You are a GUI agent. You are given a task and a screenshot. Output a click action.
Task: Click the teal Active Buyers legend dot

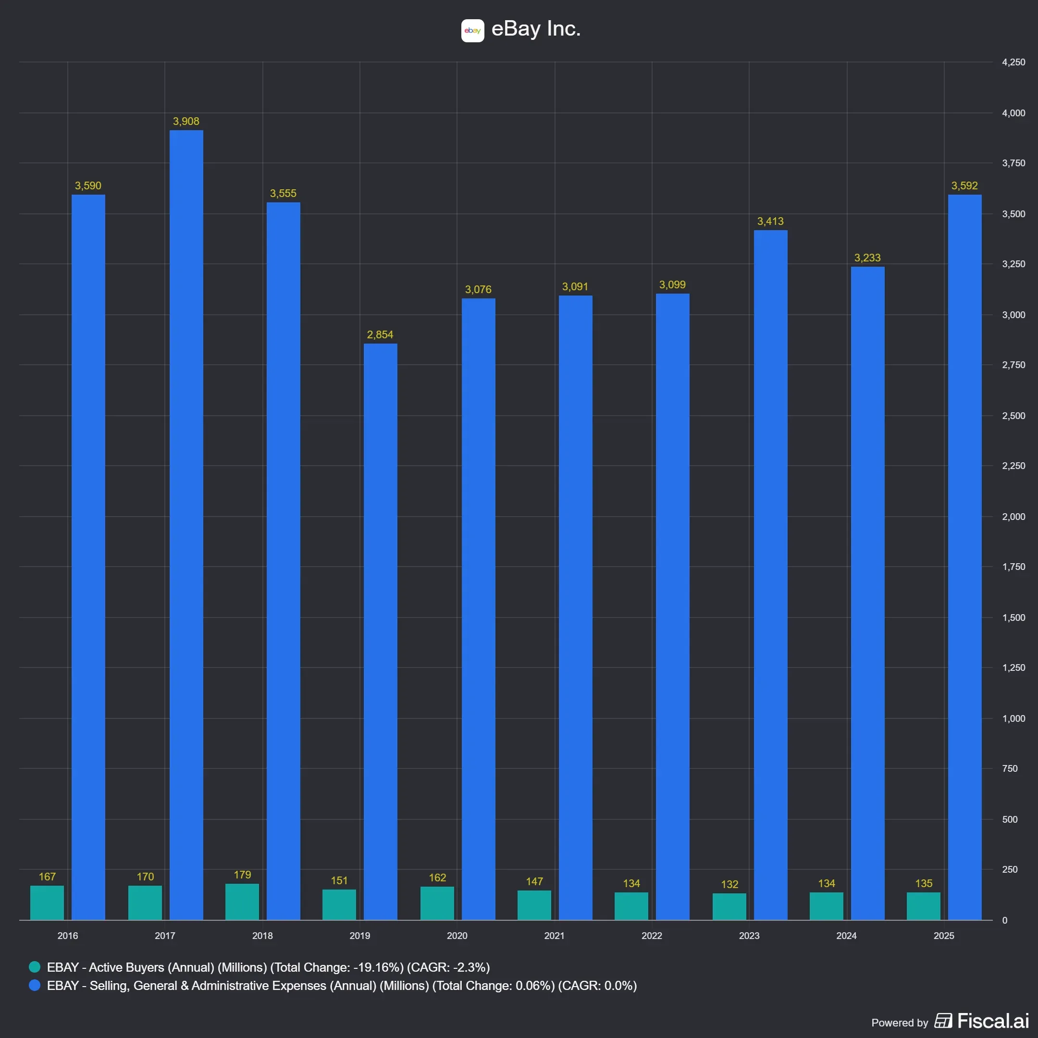pyautogui.click(x=35, y=967)
